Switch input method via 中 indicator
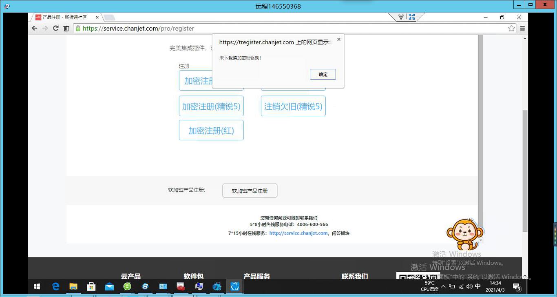Viewport: 557px width, 297px height. coord(478,286)
